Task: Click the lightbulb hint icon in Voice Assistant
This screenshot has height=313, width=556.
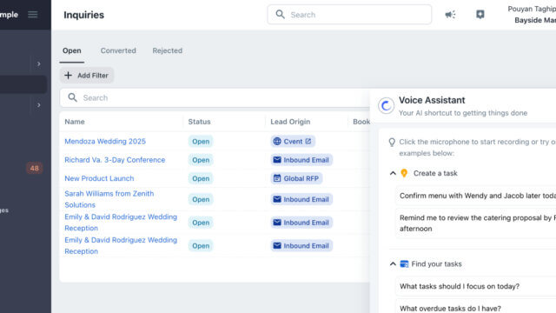Action: point(392,143)
